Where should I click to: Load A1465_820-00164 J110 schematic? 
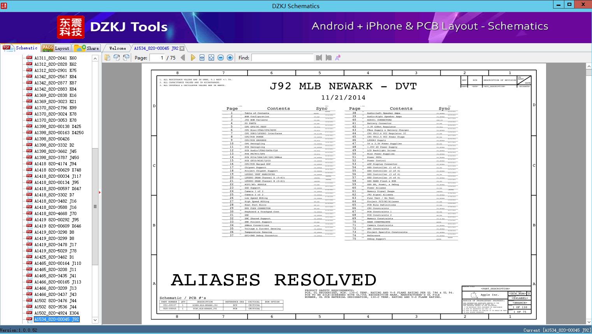(x=58, y=263)
